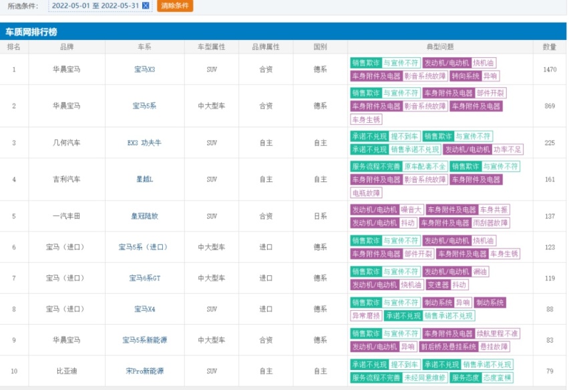This screenshot has height=390, width=569.
Task: Open the 宝马5系 link in the rank 2 row
Action: coord(144,106)
